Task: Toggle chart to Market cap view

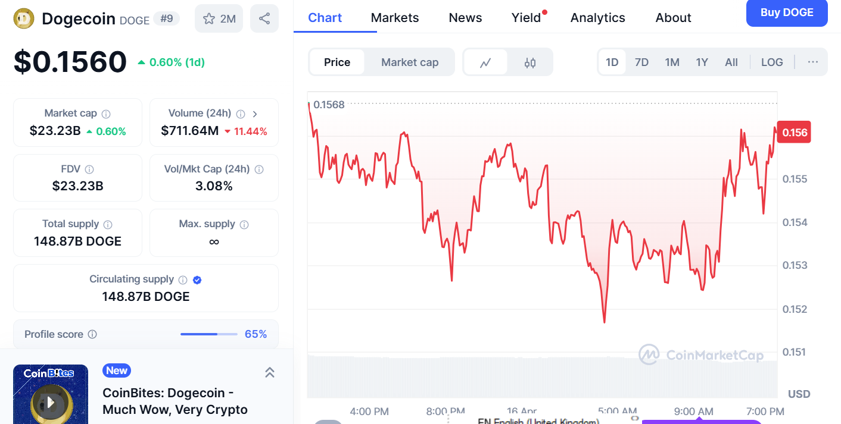Action: click(410, 62)
